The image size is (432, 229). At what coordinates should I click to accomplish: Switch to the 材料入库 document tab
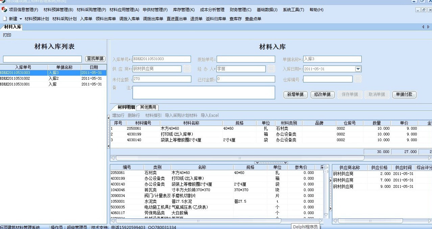point(13,27)
